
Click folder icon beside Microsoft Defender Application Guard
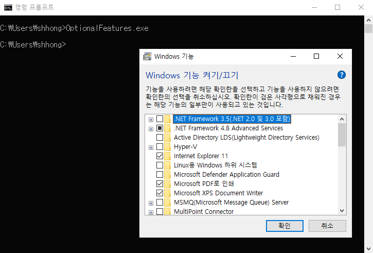pos(168,174)
